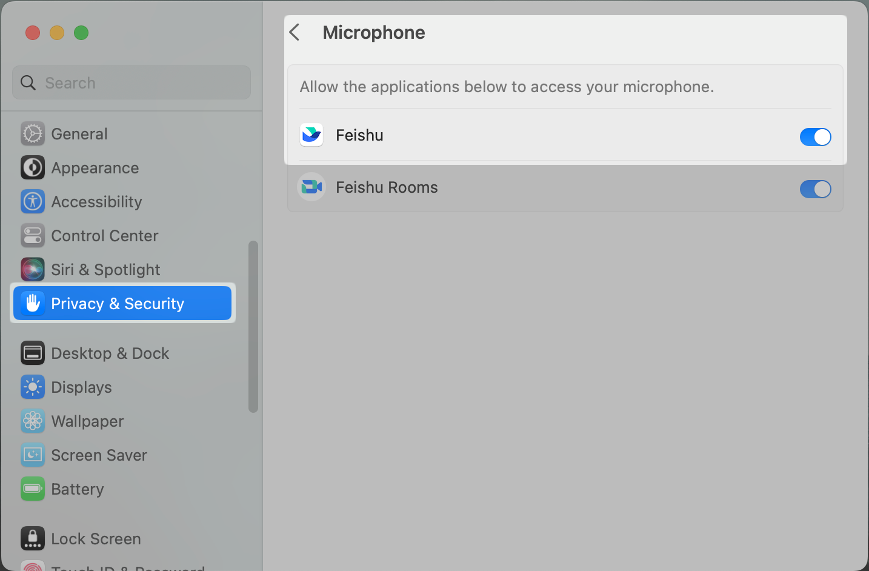The height and width of the screenshot is (571, 869).
Task: Open Appearance settings via its icon
Action: coord(32,168)
